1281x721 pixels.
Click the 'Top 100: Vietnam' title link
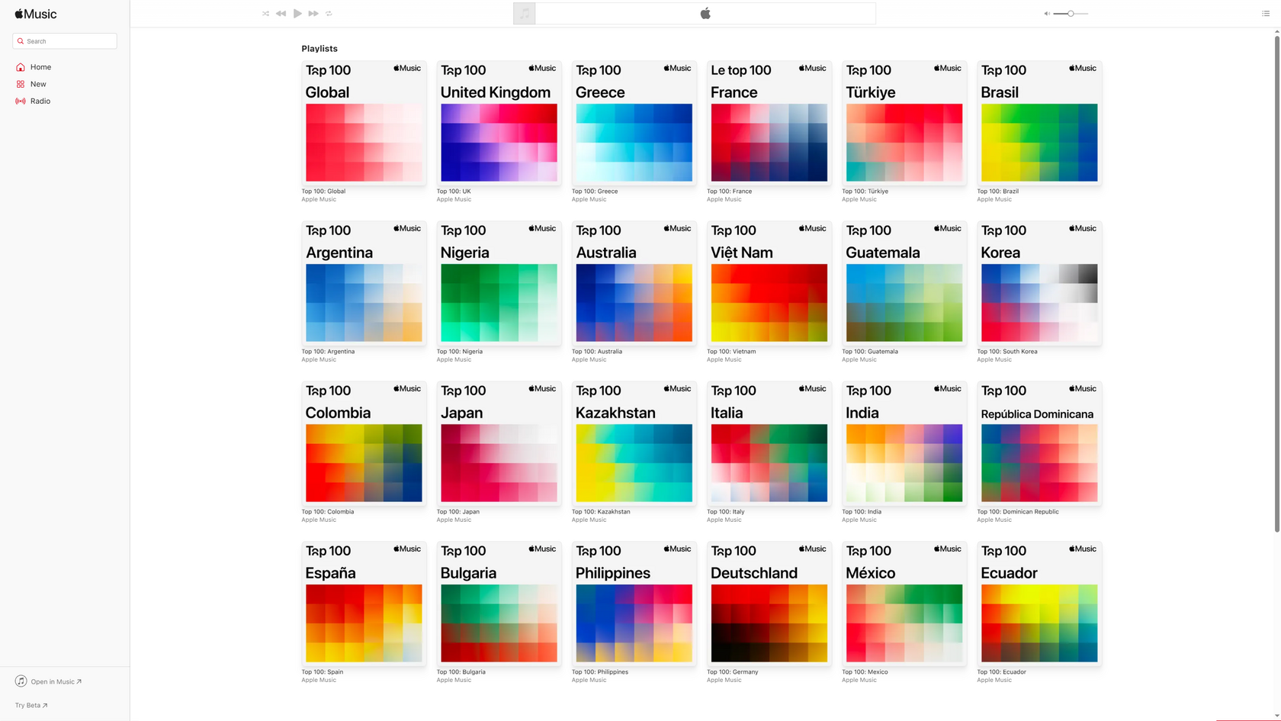point(731,352)
